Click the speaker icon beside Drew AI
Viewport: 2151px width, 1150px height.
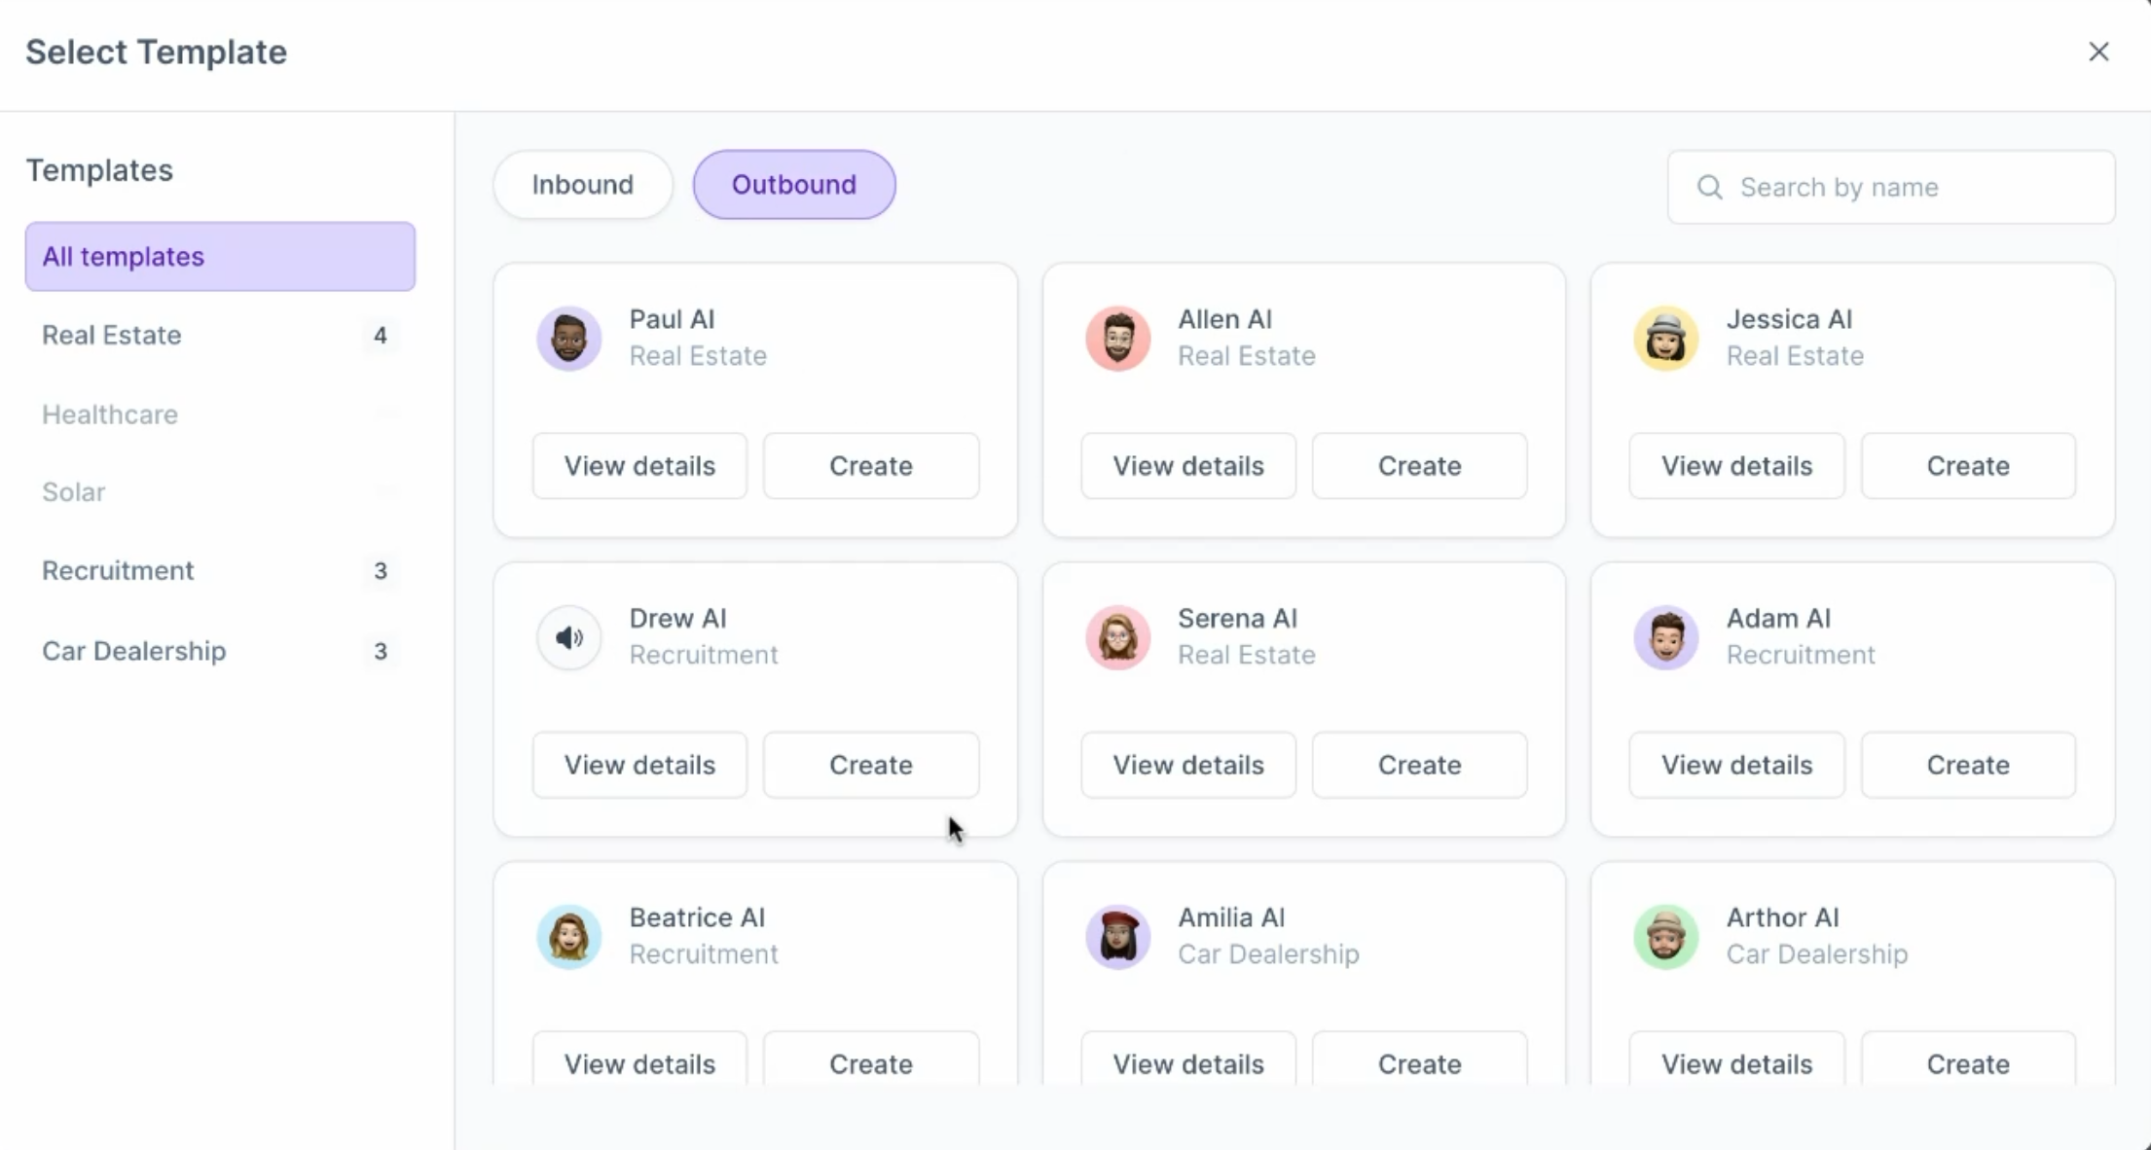569,637
